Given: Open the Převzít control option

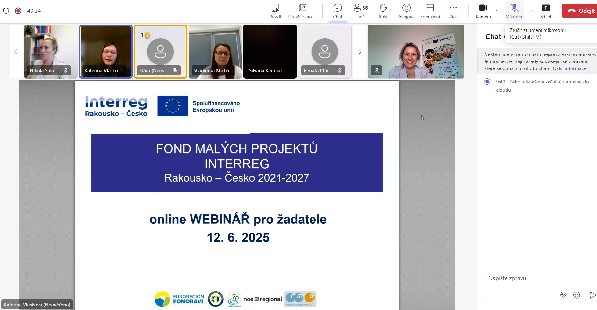Looking at the screenshot, I should [x=275, y=11].
